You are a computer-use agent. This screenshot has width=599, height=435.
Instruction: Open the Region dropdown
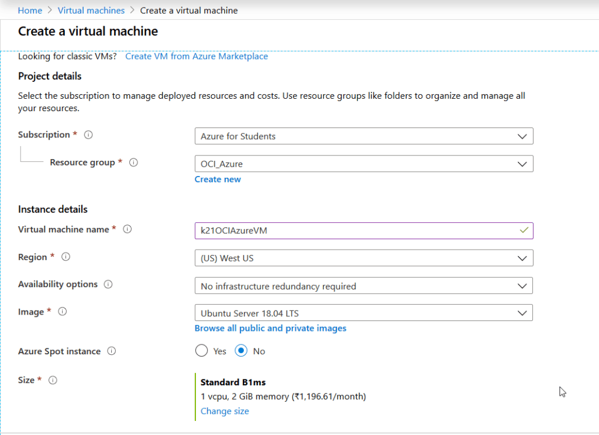pos(363,258)
